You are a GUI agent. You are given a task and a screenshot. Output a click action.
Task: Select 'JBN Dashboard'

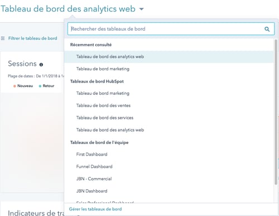click(169, 191)
